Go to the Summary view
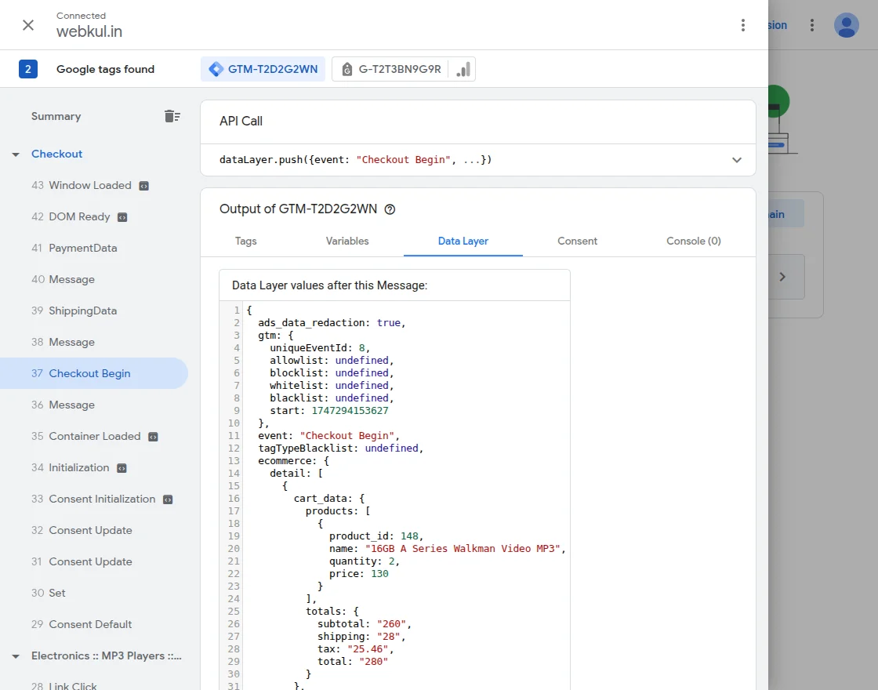Viewport: 878px width, 690px height. (56, 116)
